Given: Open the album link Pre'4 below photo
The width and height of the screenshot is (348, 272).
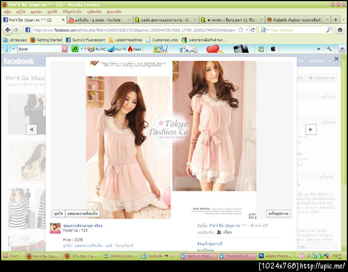Looking at the screenshot, I should 228,226.
